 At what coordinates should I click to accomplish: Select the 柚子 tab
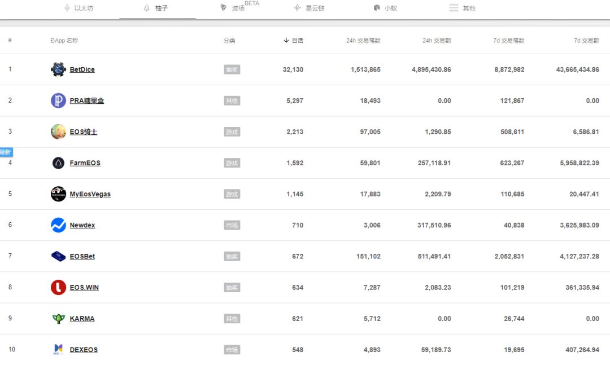[158, 8]
